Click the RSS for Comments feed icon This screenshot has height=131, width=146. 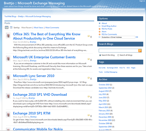click(100, 34)
